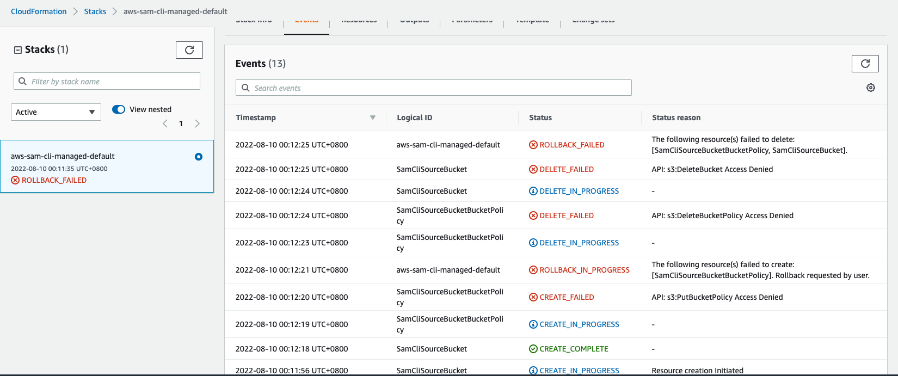Click the ROLLBACK_FAILED status text in the stack list

tap(54, 180)
